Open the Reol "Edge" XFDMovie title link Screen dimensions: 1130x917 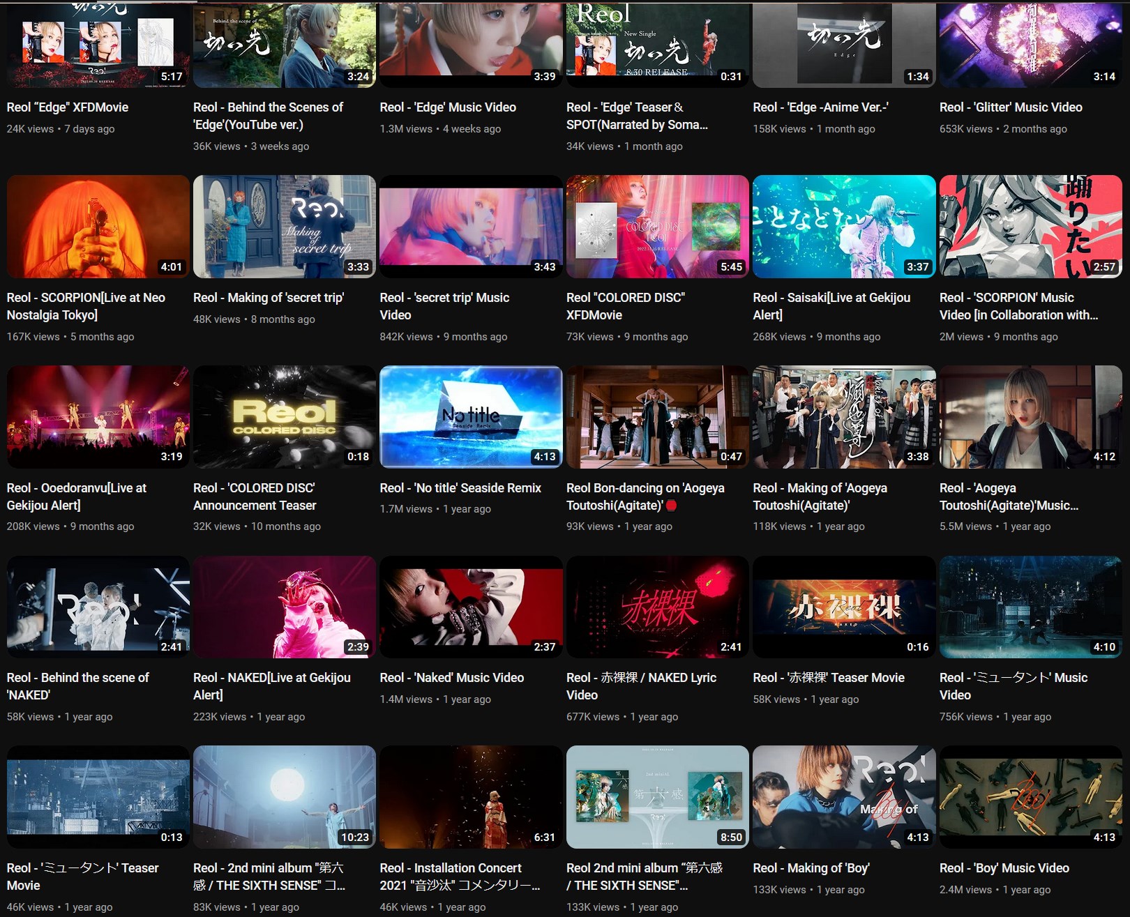68,107
